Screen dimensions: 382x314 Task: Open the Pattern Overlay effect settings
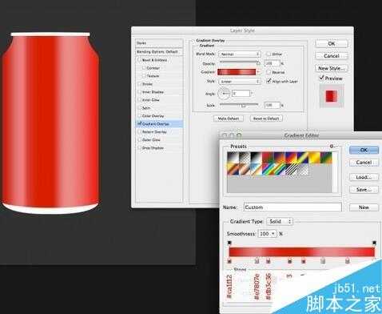[154, 132]
